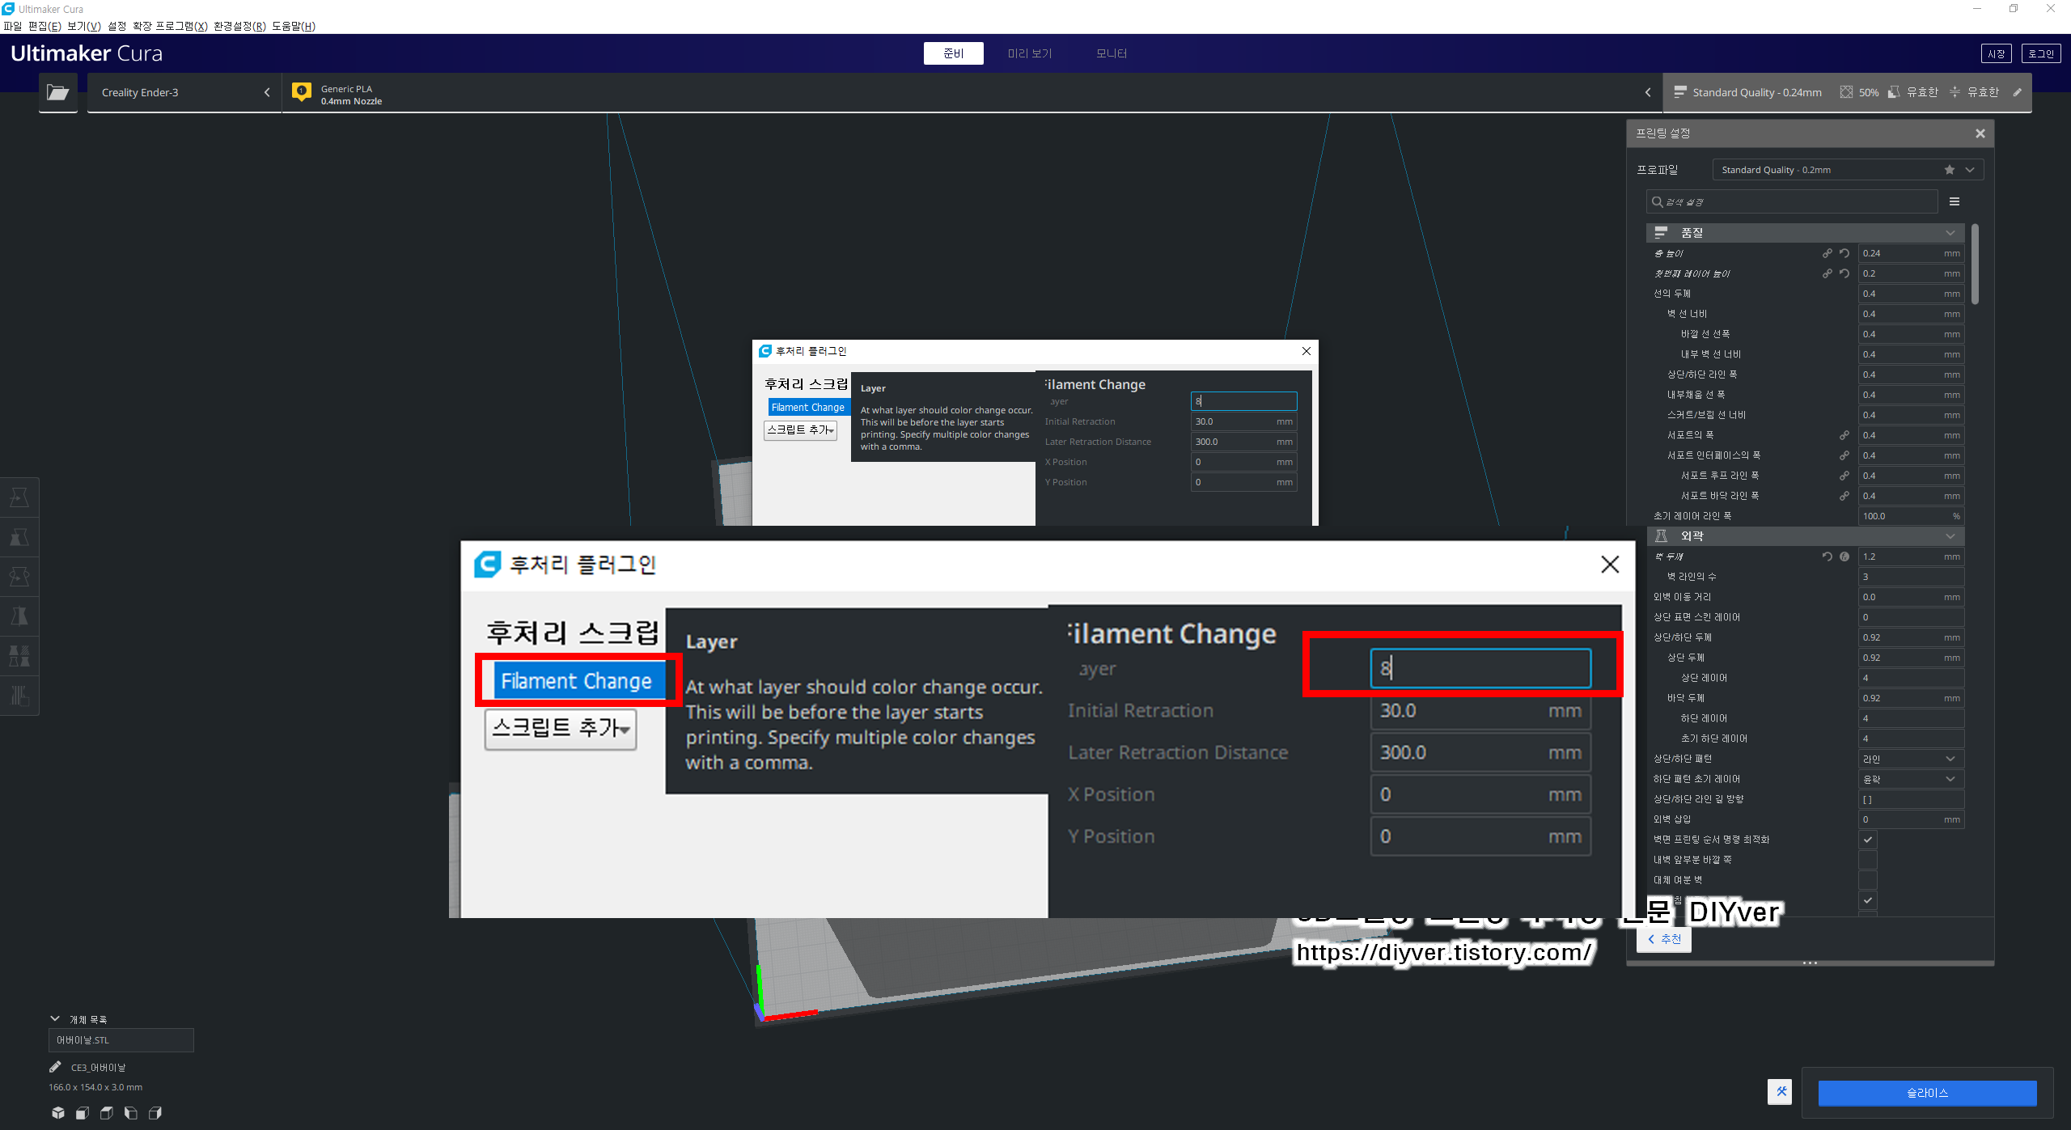The image size is (2071, 1130).
Task: Open the 확장 프로그램 menu
Action: click(170, 26)
